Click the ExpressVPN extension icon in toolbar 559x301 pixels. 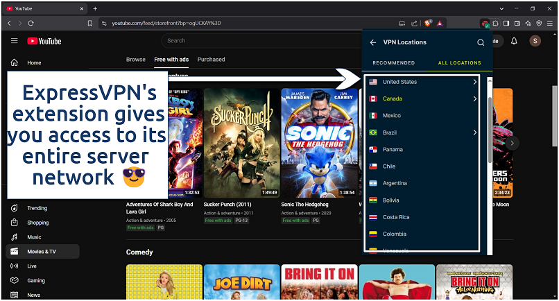click(485, 23)
